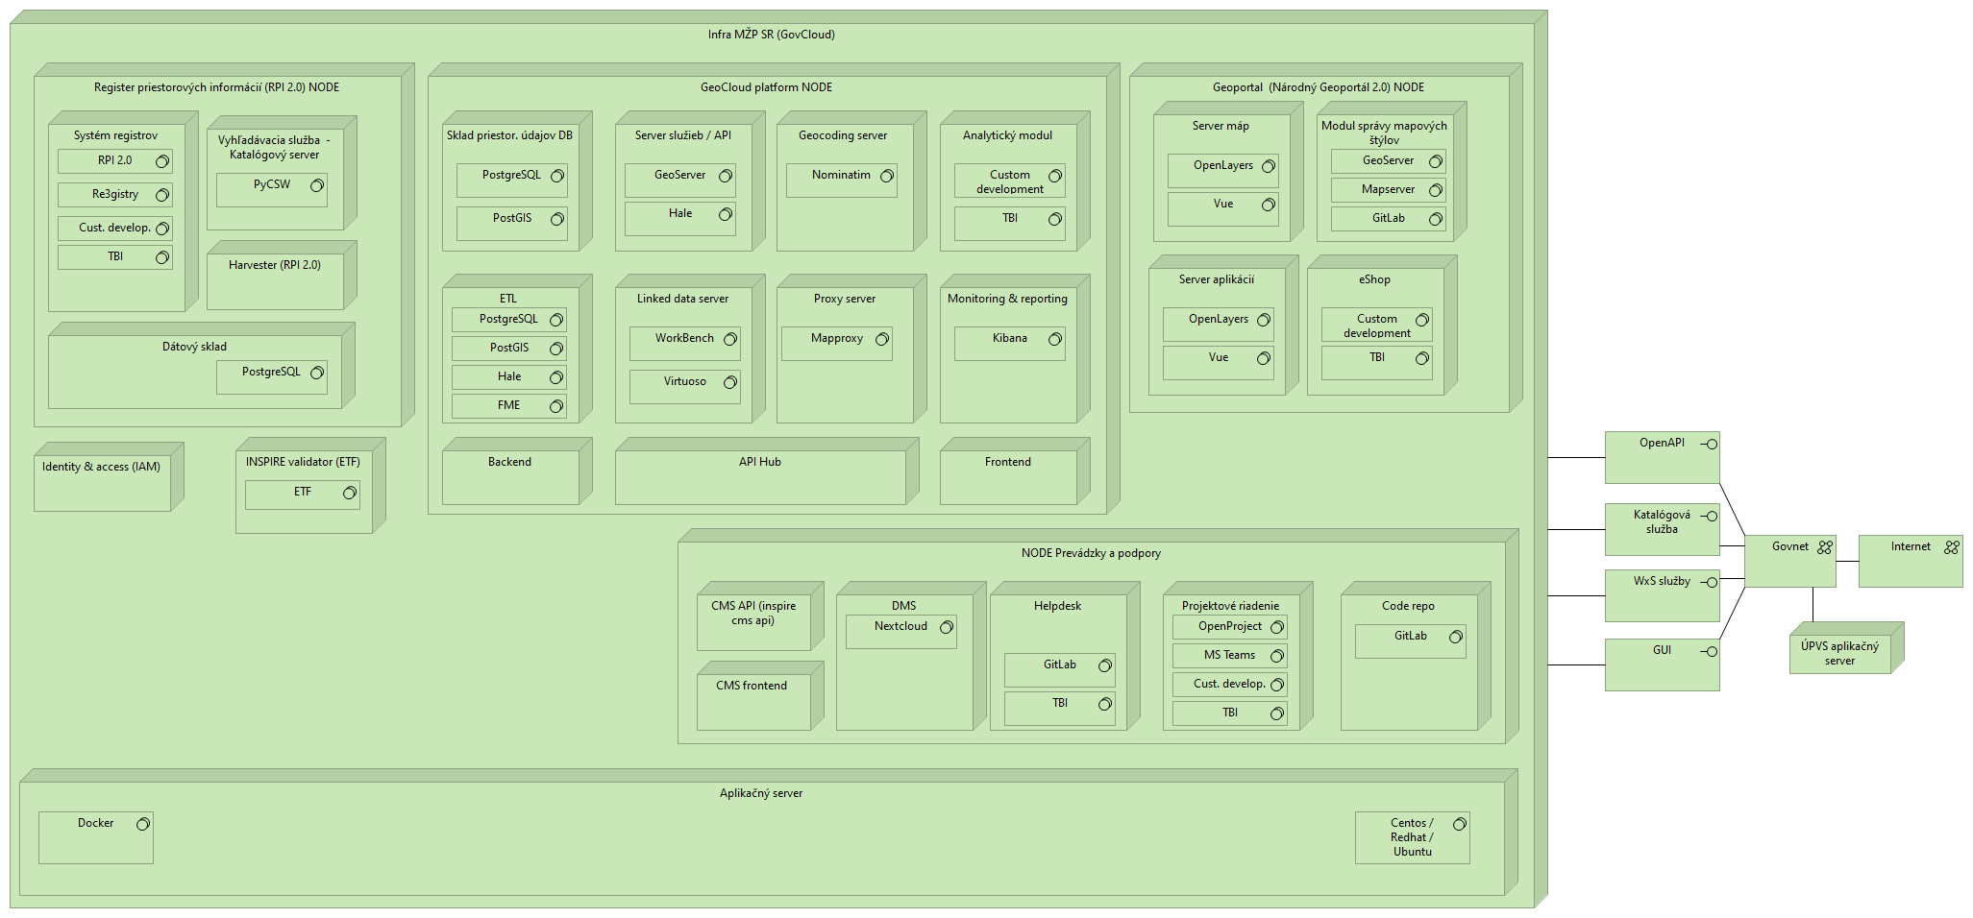Select PostGIS in Sklad priestor. údajov DB
This screenshot has width=1973, height=918.
pyautogui.click(x=511, y=223)
